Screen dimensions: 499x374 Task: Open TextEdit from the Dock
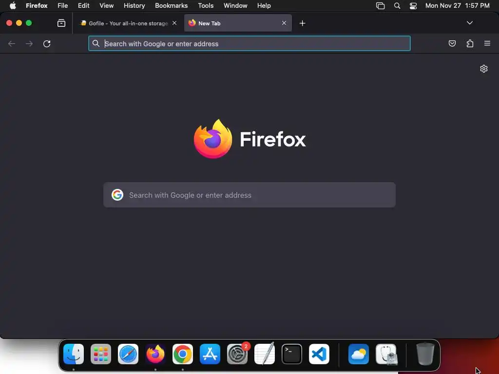265,354
